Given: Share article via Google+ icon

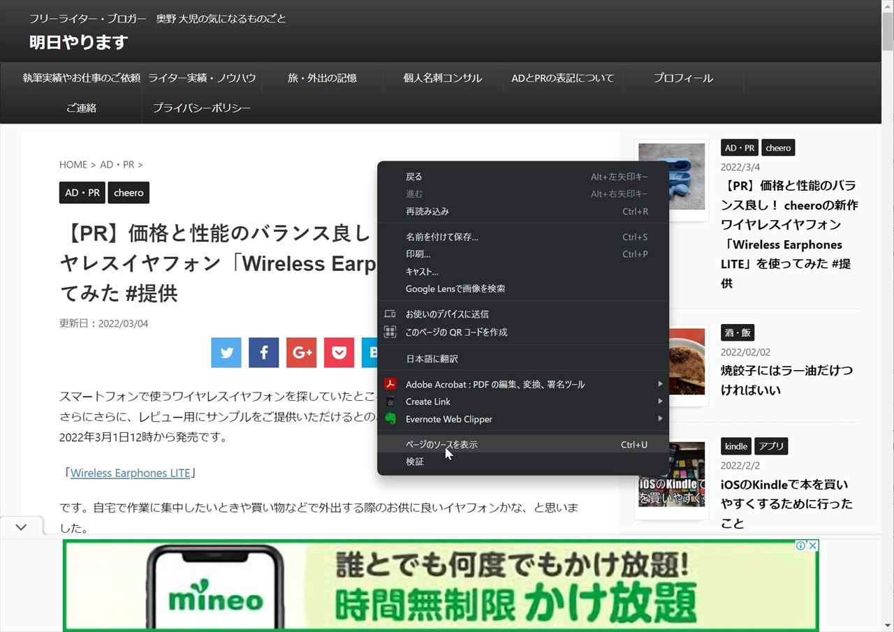Looking at the screenshot, I should (x=302, y=353).
